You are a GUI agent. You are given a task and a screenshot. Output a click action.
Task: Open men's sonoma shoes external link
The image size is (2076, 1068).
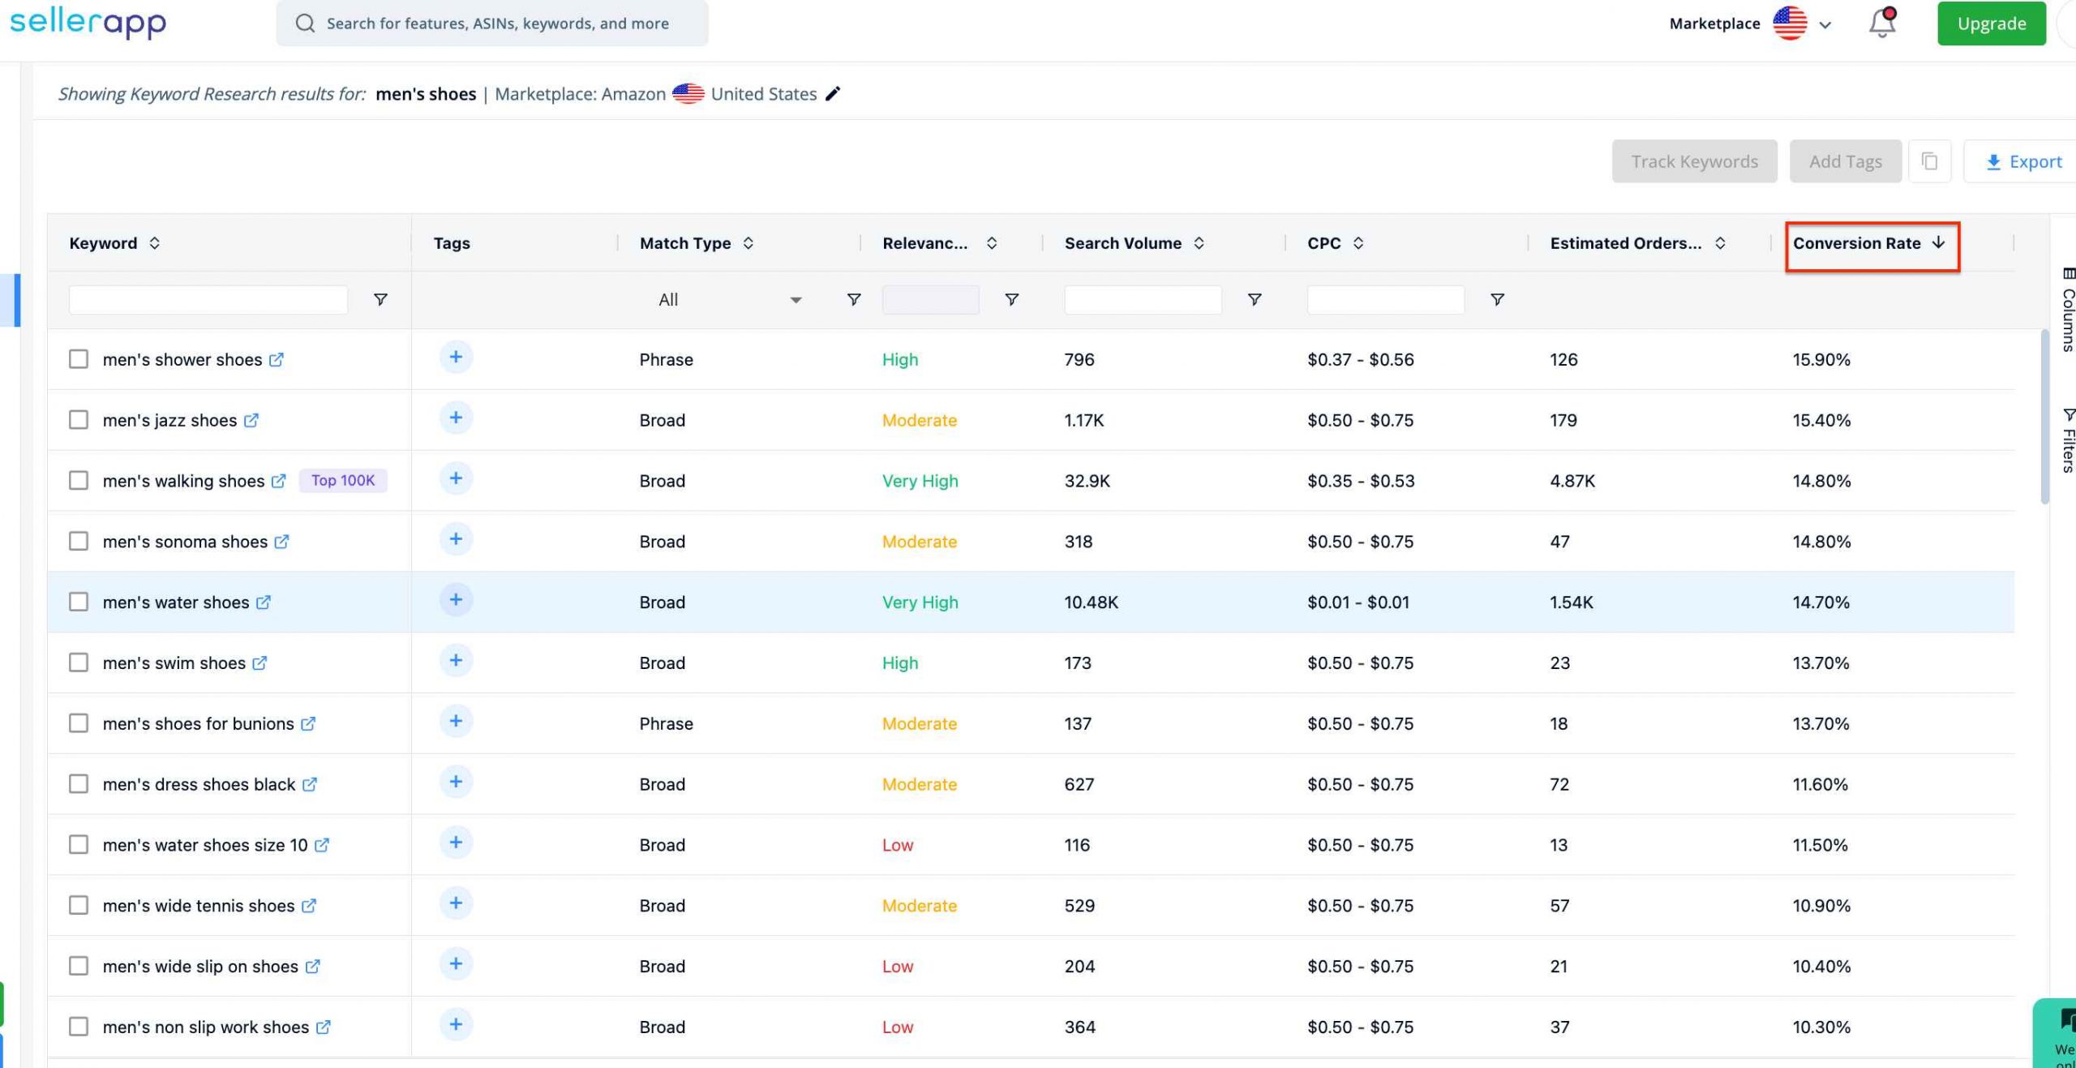[x=281, y=542]
